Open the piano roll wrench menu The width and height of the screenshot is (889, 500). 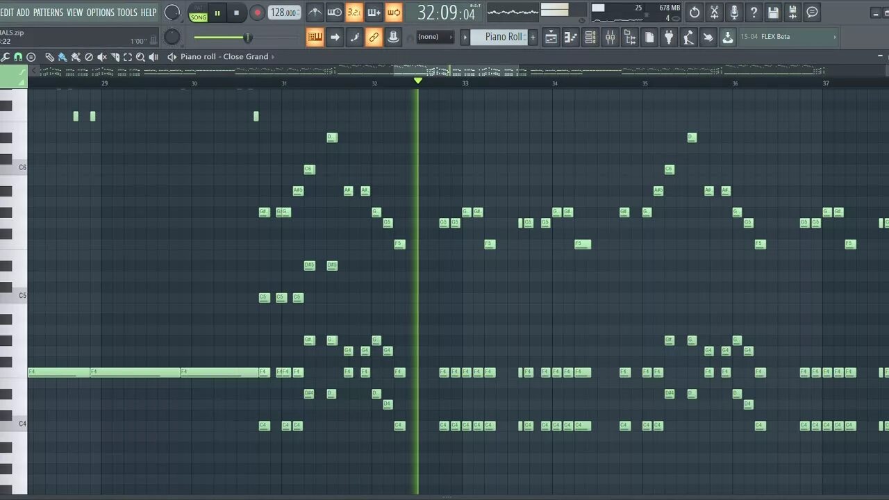[x=6, y=57]
